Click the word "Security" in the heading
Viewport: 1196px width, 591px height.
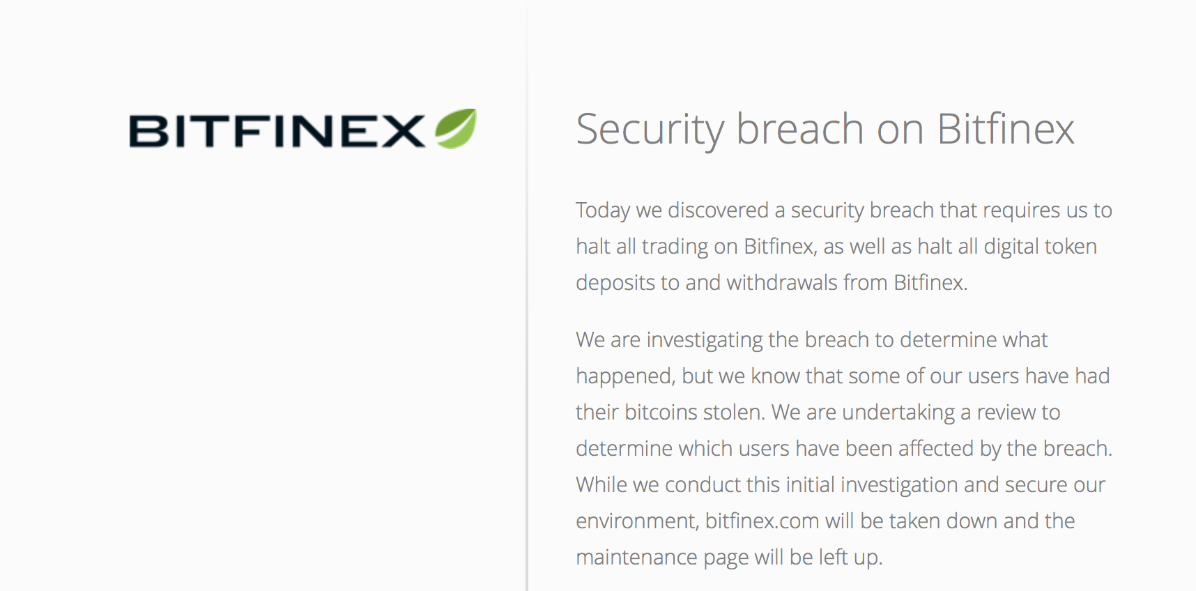tap(650, 129)
